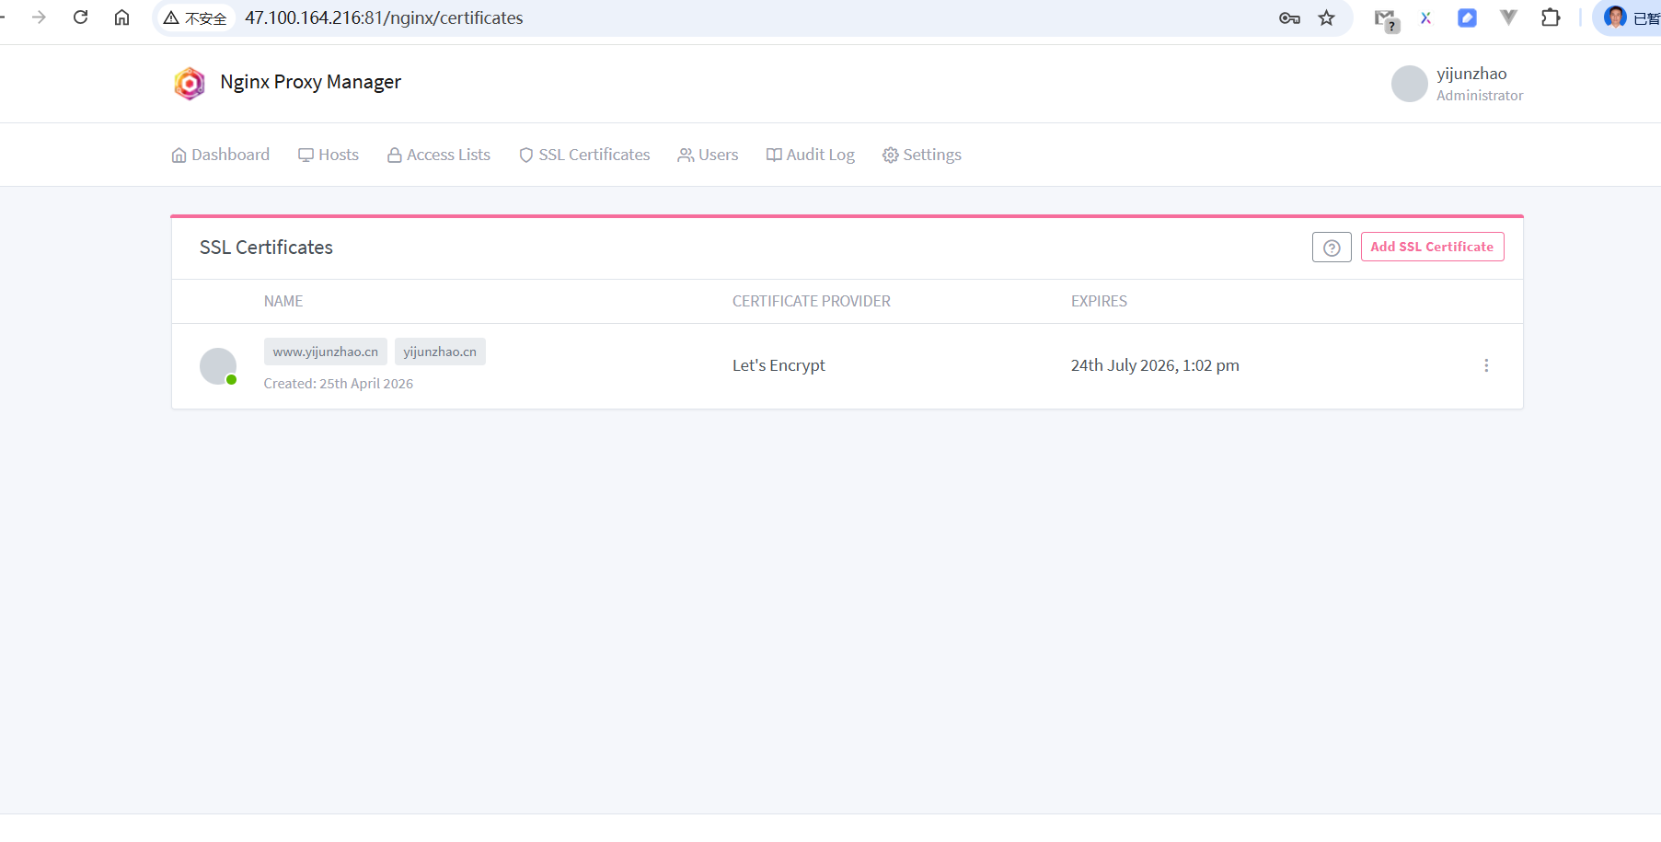Screen dimensions: 1661x842
Task: Expand the yijunzhao Administrator user menu
Action: coord(1458,84)
